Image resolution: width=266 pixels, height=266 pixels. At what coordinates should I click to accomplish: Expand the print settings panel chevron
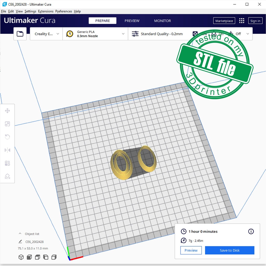click(248, 34)
